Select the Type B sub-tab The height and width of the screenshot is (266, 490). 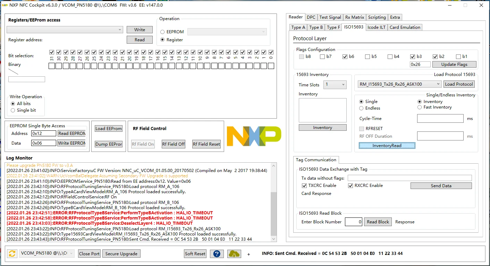coord(316,27)
